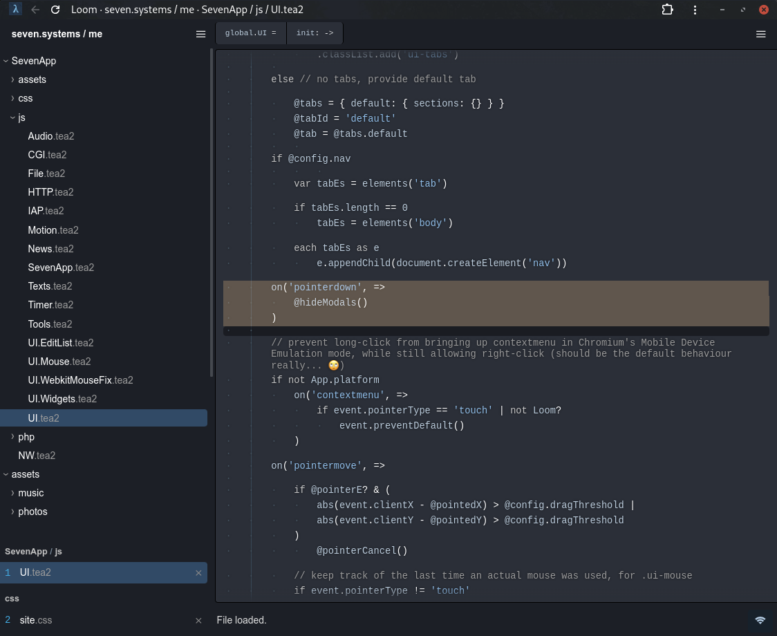Open UI.Mouse.tea2 in the file tree
This screenshot has height=636, width=777.
click(59, 362)
